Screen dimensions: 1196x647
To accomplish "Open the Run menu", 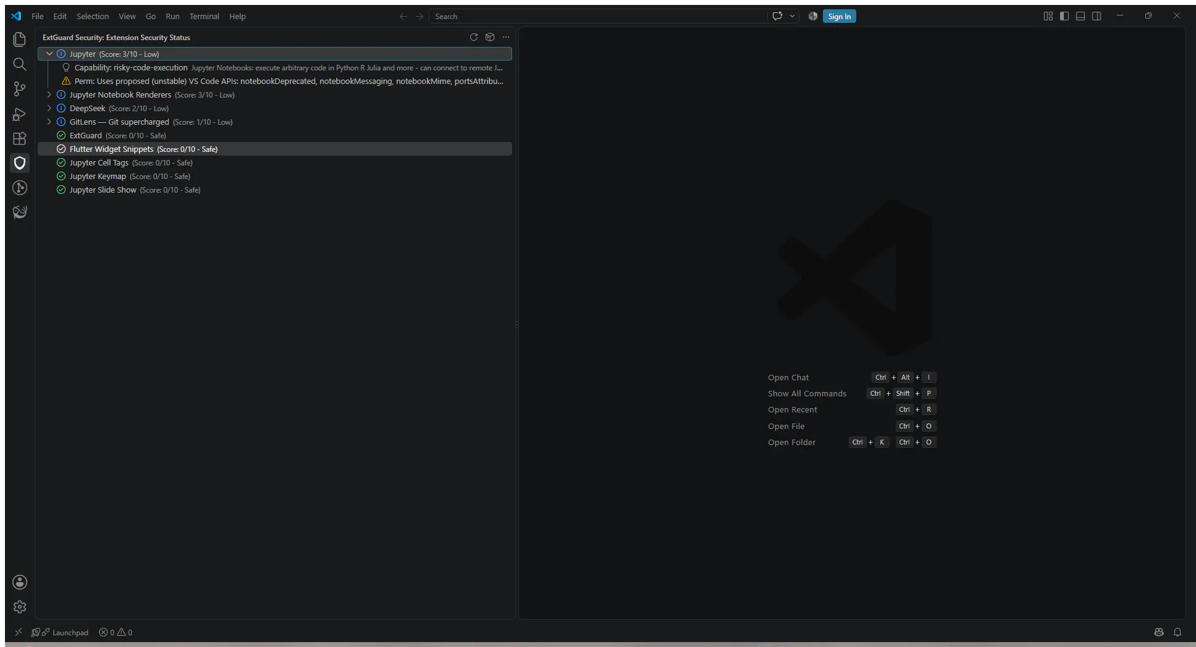I will click(173, 16).
